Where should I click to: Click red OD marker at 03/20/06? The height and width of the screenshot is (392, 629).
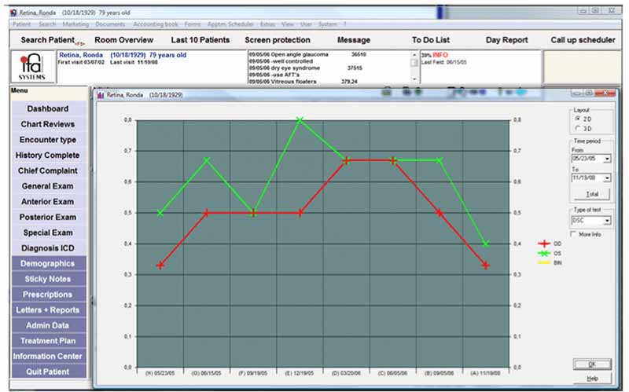[x=346, y=161]
